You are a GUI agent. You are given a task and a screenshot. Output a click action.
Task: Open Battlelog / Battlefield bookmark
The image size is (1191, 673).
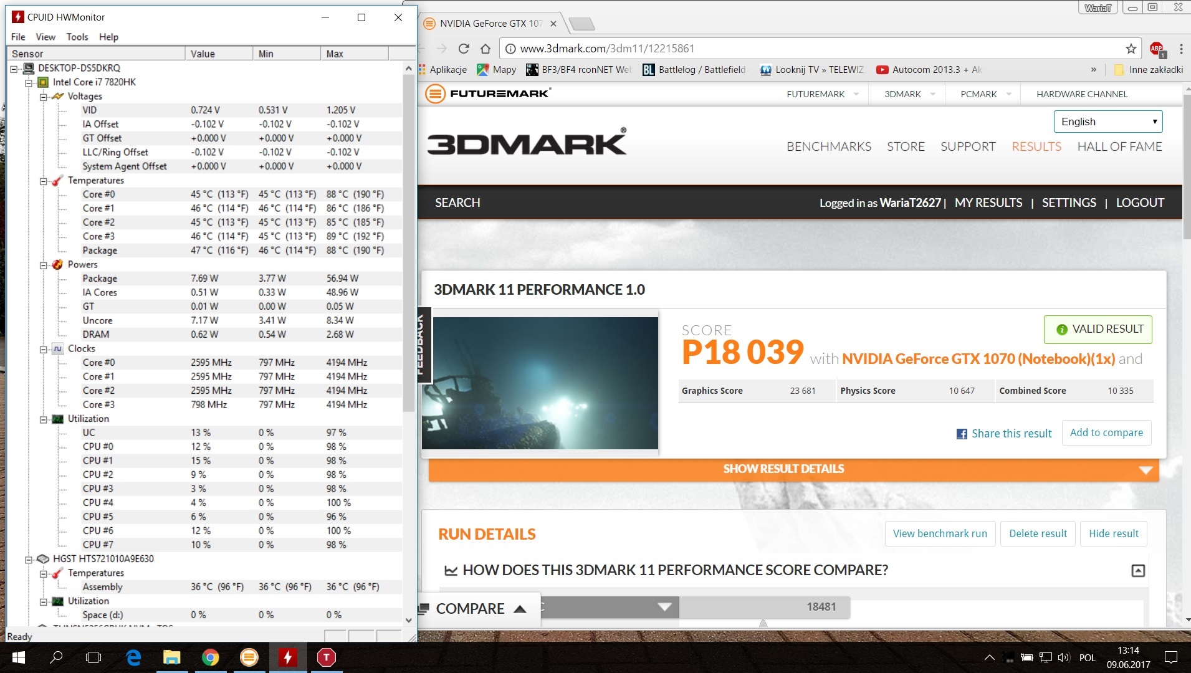(694, 70)
